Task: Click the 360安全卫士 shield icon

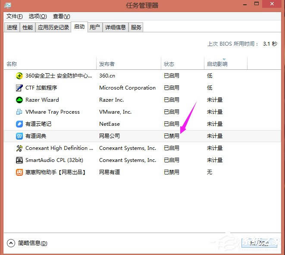Action: (19, 76)
